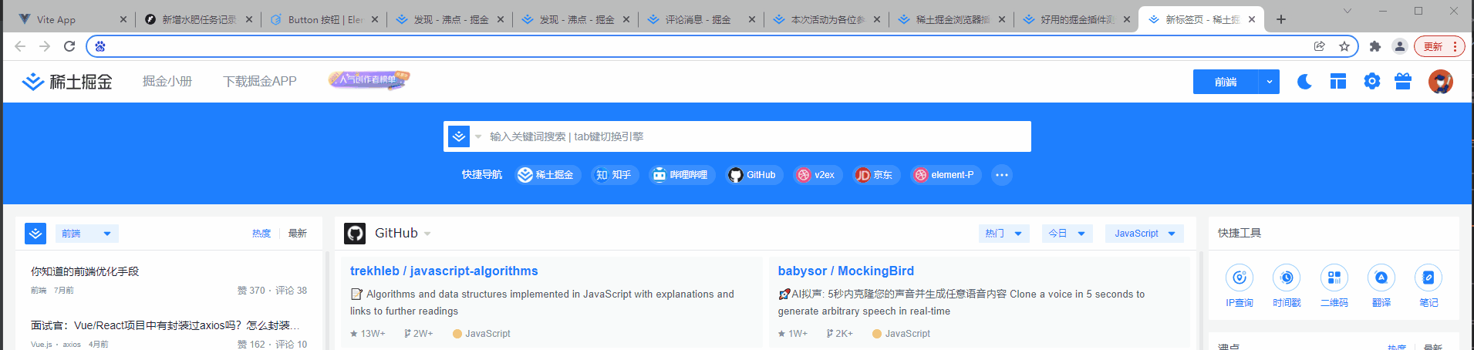Switch to 新增水肥任务记录 browser tab
This screenshot has height=350, width=1474.
point(199,19)
